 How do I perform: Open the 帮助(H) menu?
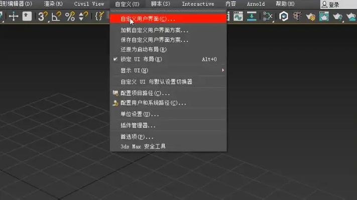285,4
